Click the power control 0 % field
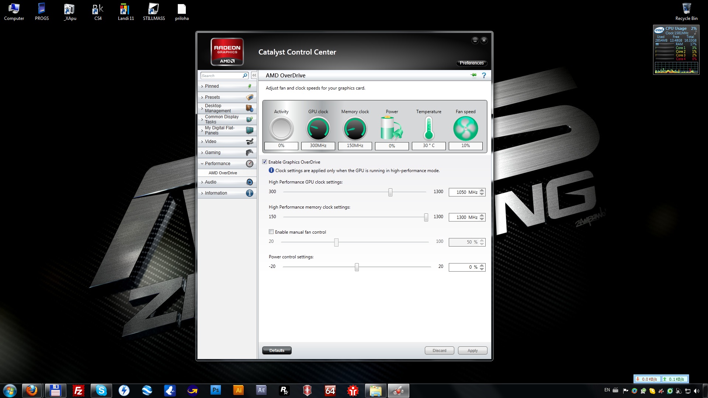The image size is (708, 398). (x=464, y=267)
